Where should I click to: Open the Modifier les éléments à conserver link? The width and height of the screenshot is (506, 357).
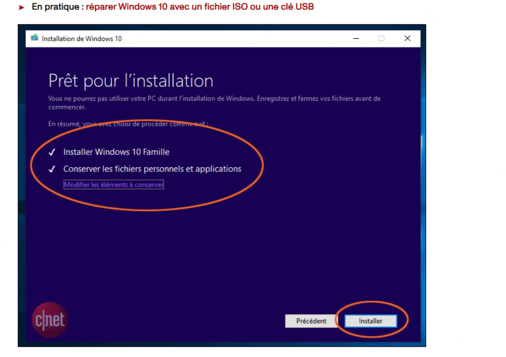113,185
